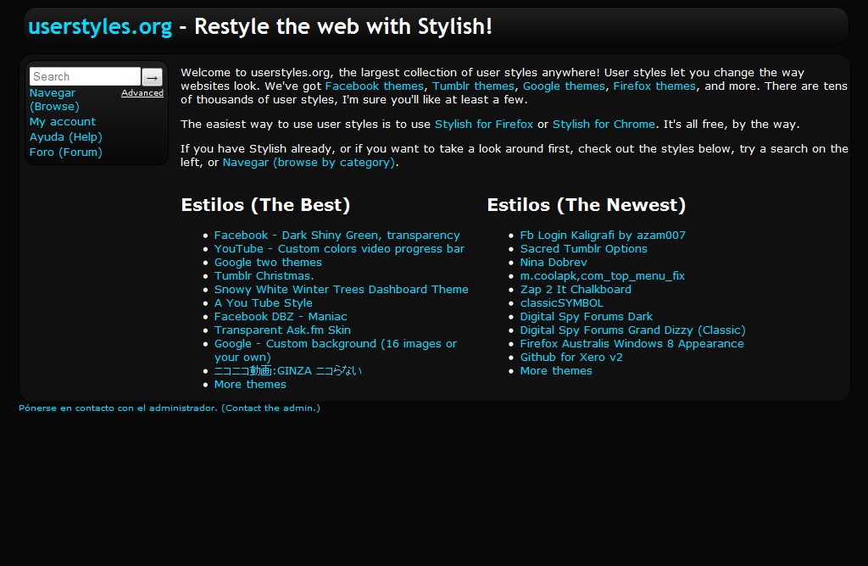Click Stylish for Chrome link
The image size is (868, 566).
[x=604, y=125]
